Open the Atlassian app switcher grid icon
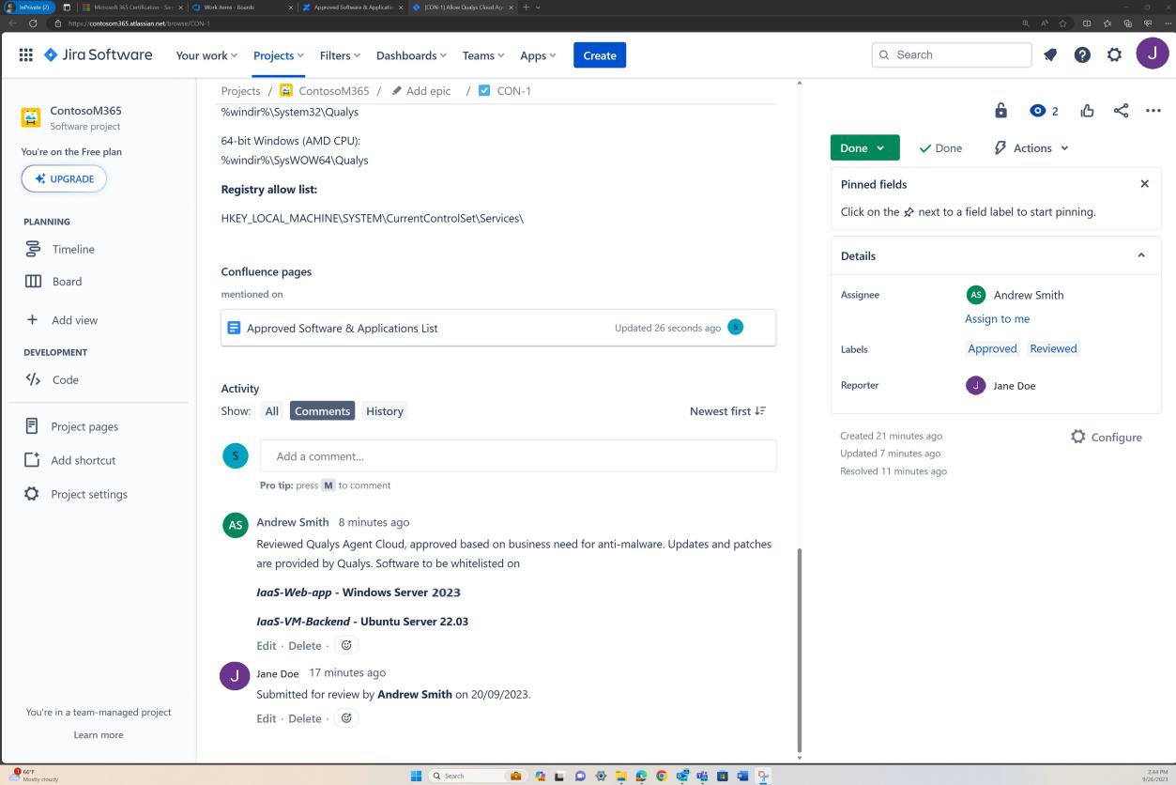The image size is (1176, 785). (x=25, y=54)
